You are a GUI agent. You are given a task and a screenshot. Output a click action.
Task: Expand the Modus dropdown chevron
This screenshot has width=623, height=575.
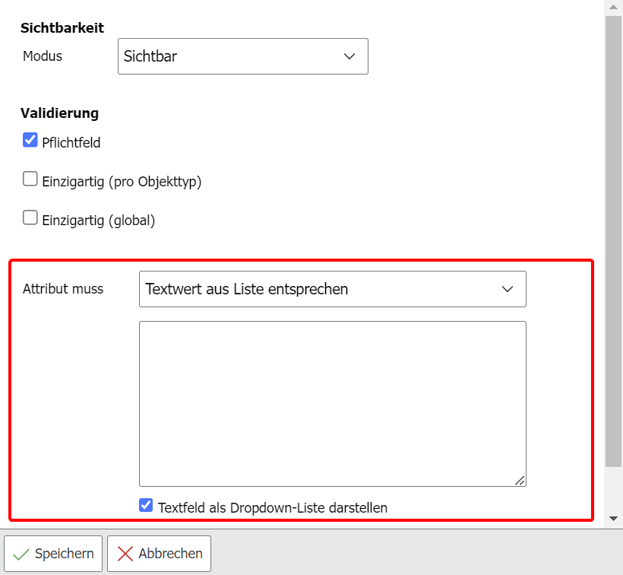[x=349, y=56]
